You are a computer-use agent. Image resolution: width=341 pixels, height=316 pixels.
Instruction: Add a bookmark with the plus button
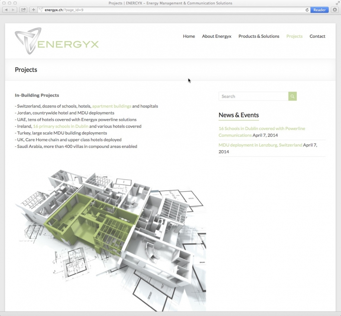pos(33,10)
